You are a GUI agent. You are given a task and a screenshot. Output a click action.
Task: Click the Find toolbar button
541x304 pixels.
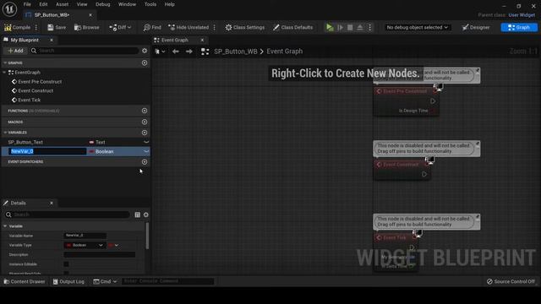click(152, 27)
